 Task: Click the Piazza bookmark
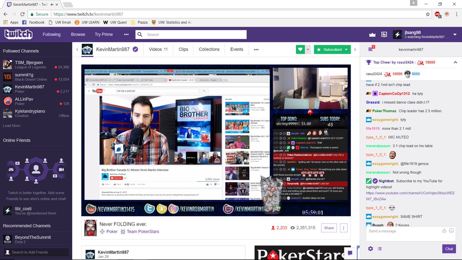pos(139,22)
